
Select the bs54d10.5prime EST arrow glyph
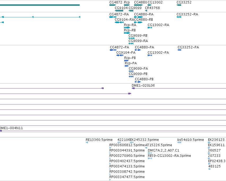(179, 142)
